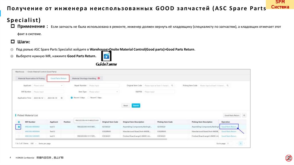Click the table horizontal scrollbar

pyautogui.click(x=91, y=139)
